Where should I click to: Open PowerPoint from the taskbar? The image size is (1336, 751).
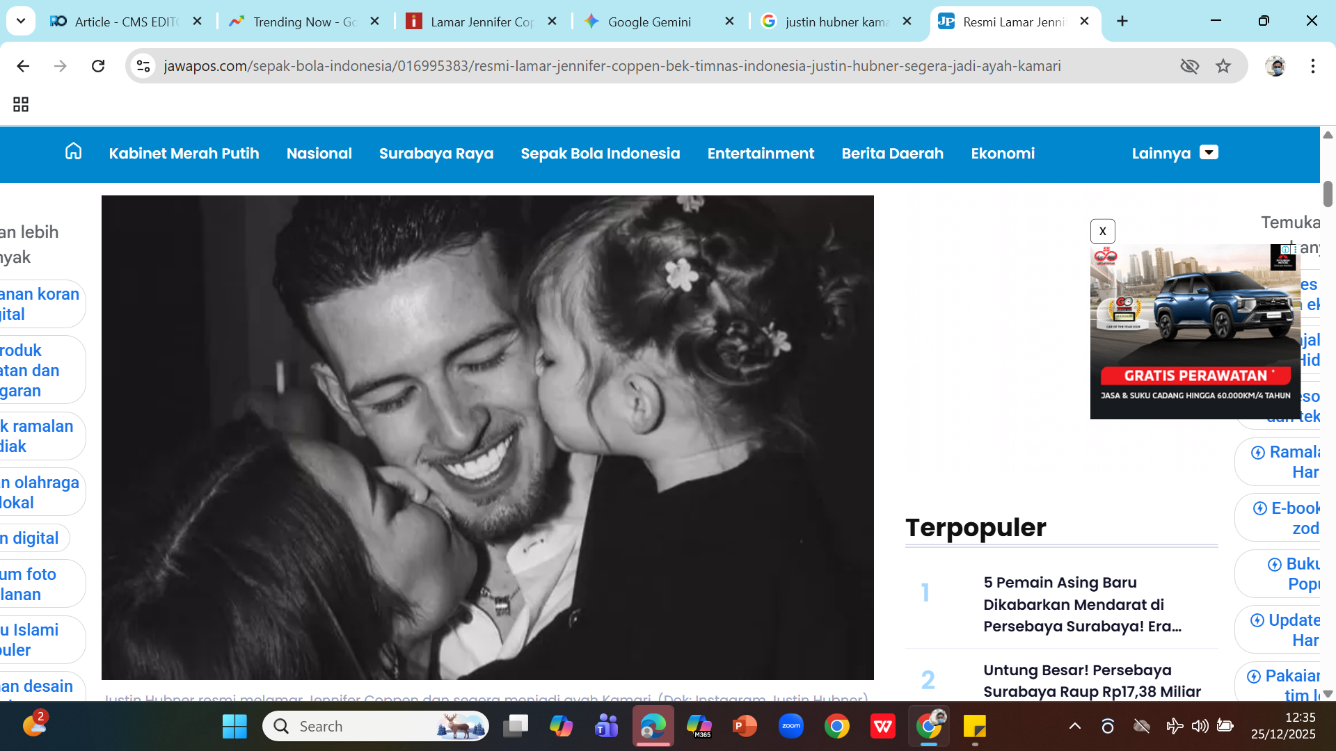[745, 727]
